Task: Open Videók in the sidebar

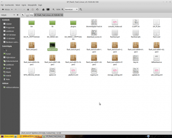Action: click(x=7, y=76)
